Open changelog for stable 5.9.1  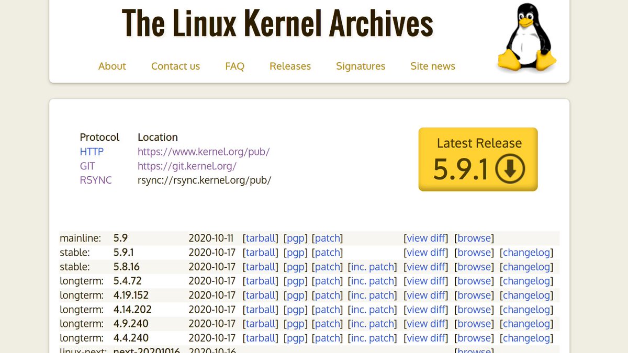[526, 252]
